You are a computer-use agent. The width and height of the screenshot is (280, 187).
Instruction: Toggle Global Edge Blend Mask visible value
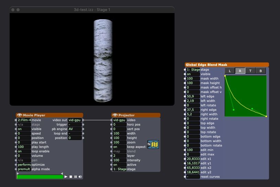click(193, 74)
